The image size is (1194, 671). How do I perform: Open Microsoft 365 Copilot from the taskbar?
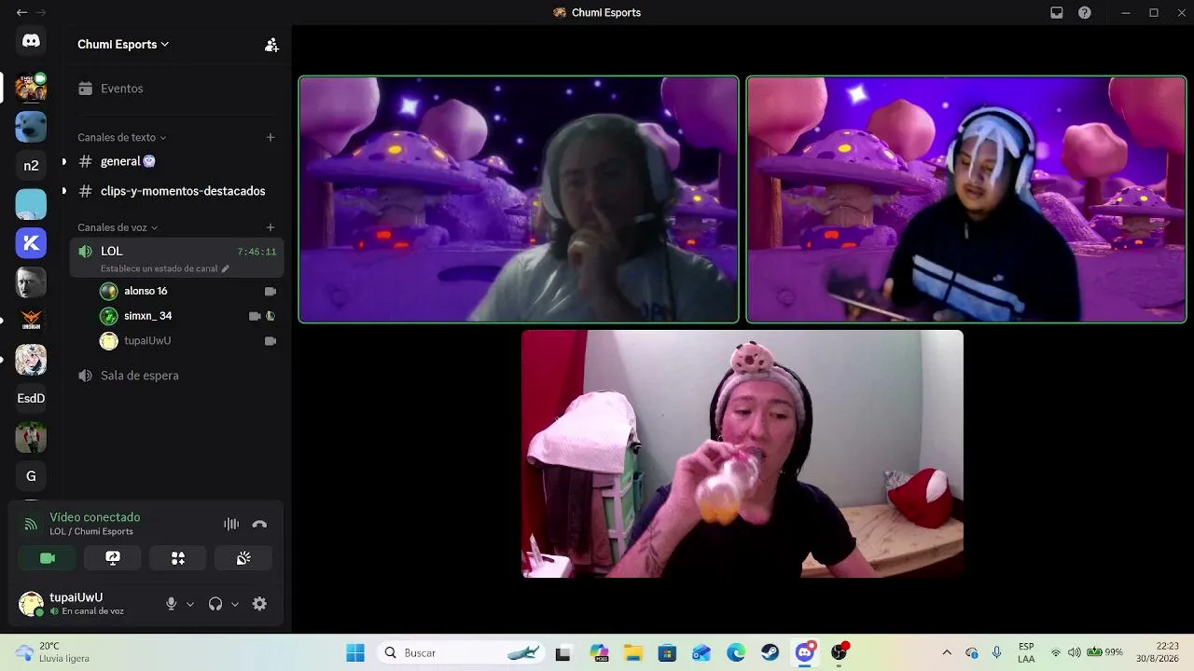598,652
